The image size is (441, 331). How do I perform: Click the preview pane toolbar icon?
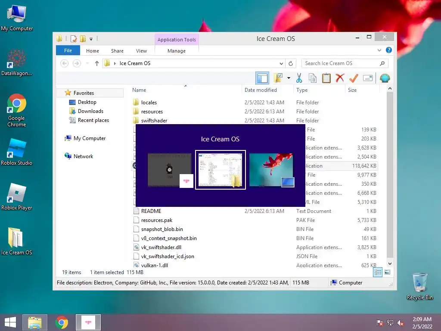(262, 78)
